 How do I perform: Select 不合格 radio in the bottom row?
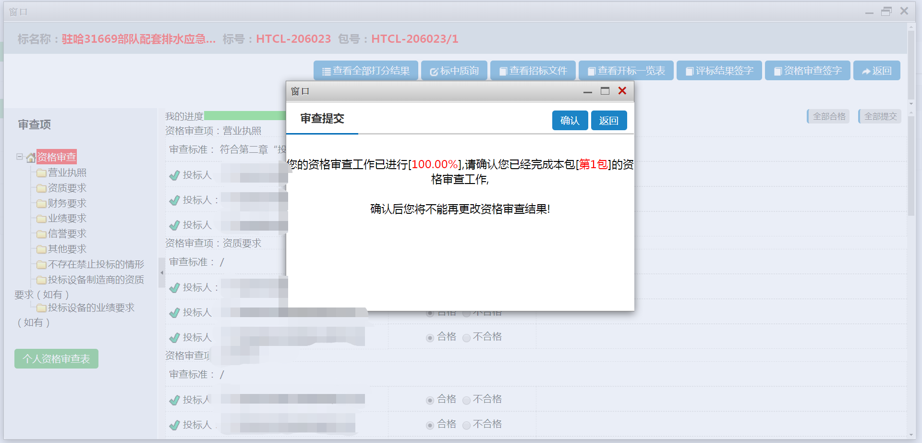click(x=466, y=425)
